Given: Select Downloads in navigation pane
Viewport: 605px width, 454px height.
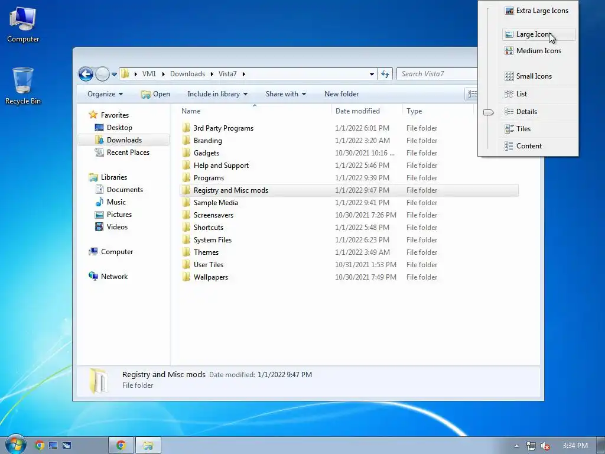Looking at the screenshot, I should [x=124, y=140].
